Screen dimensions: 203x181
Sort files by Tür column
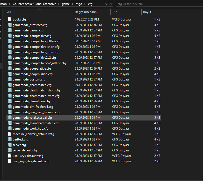tap(126, 12)
